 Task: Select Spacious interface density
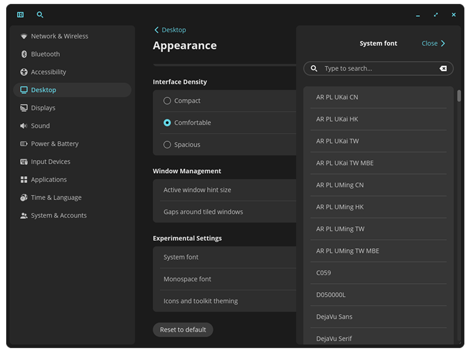tap(167, 145)
